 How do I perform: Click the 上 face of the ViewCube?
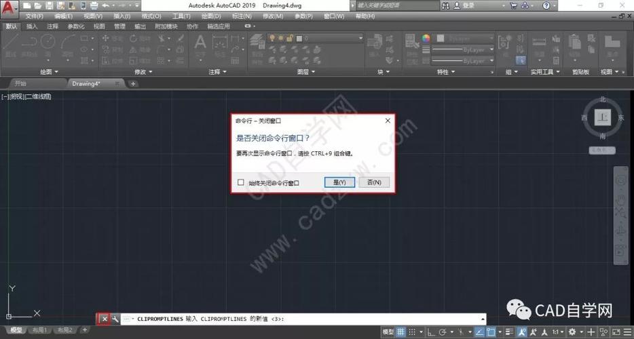(x=603, y=118)
